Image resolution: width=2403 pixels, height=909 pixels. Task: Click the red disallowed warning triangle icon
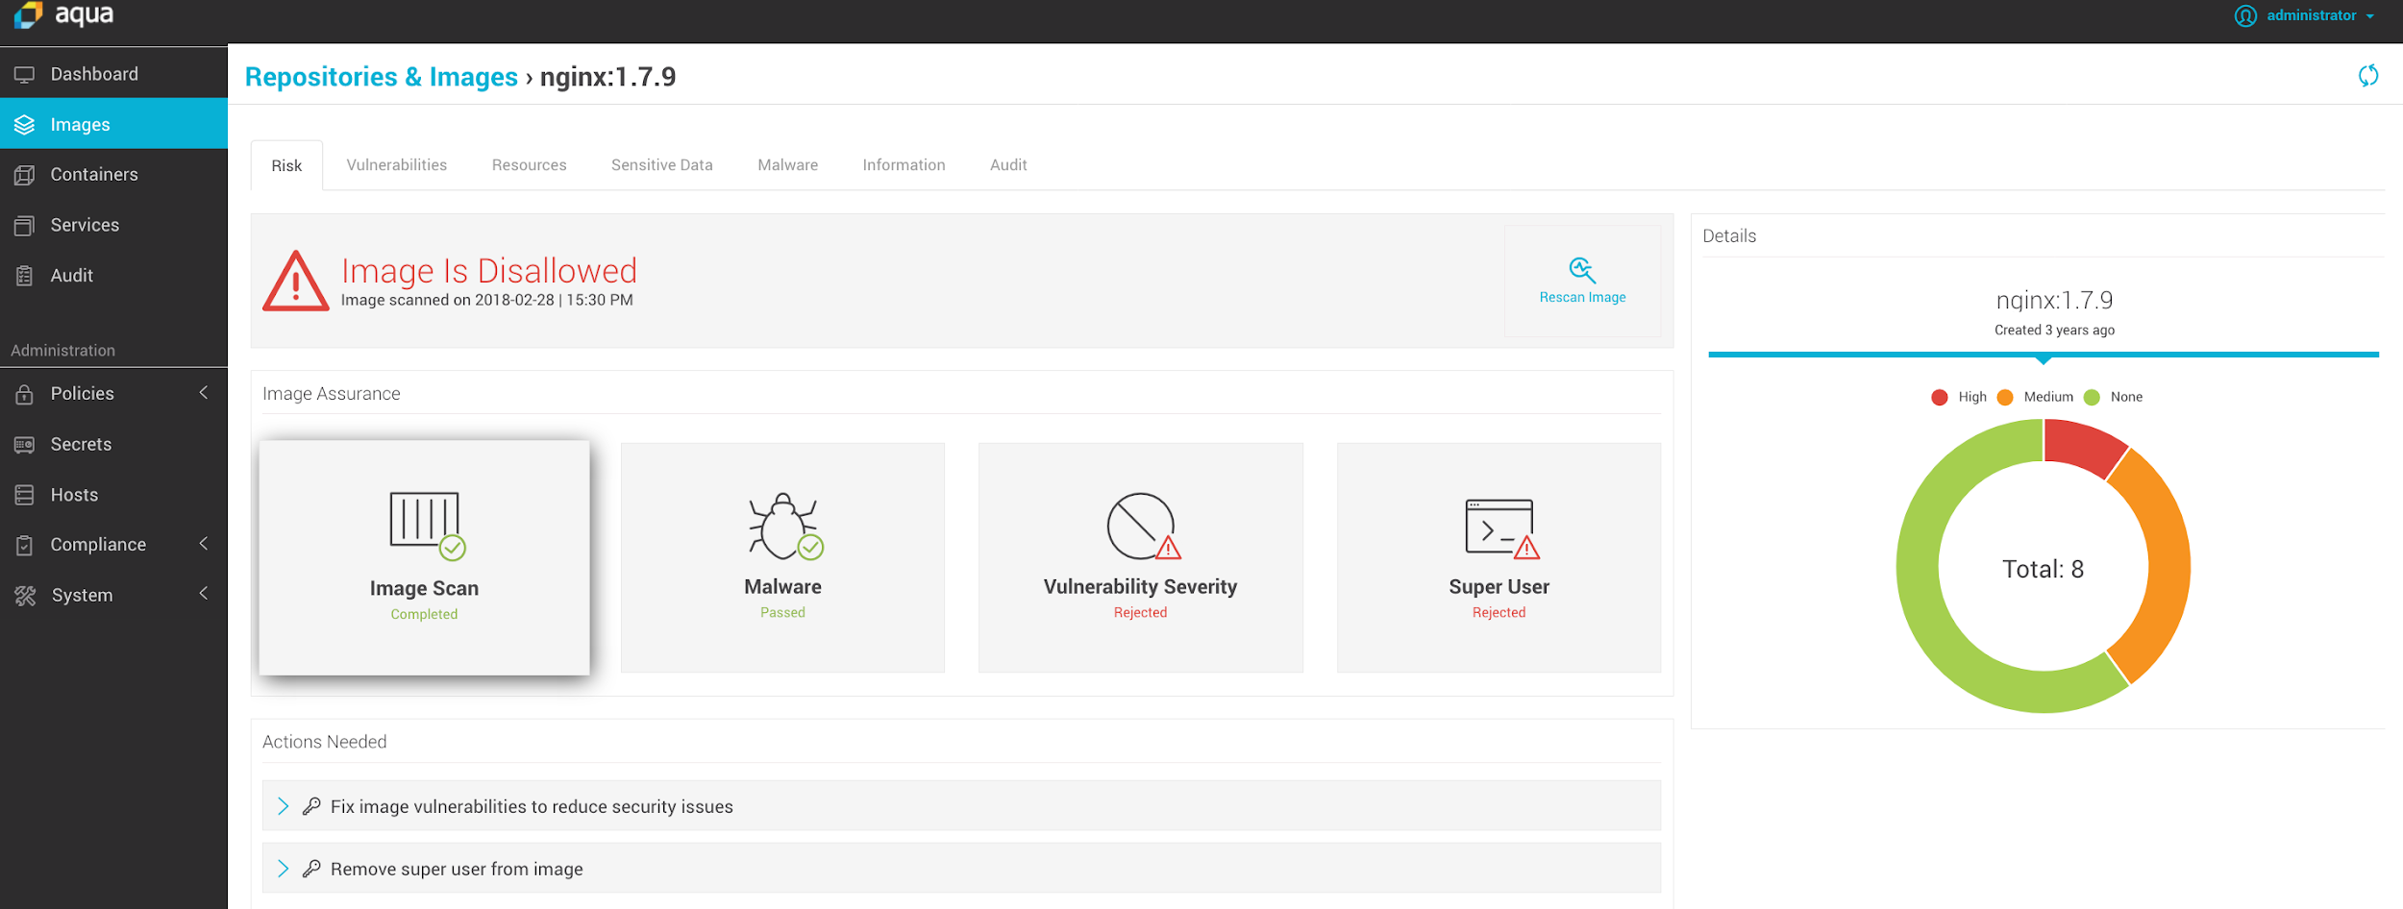click(296, 281)
